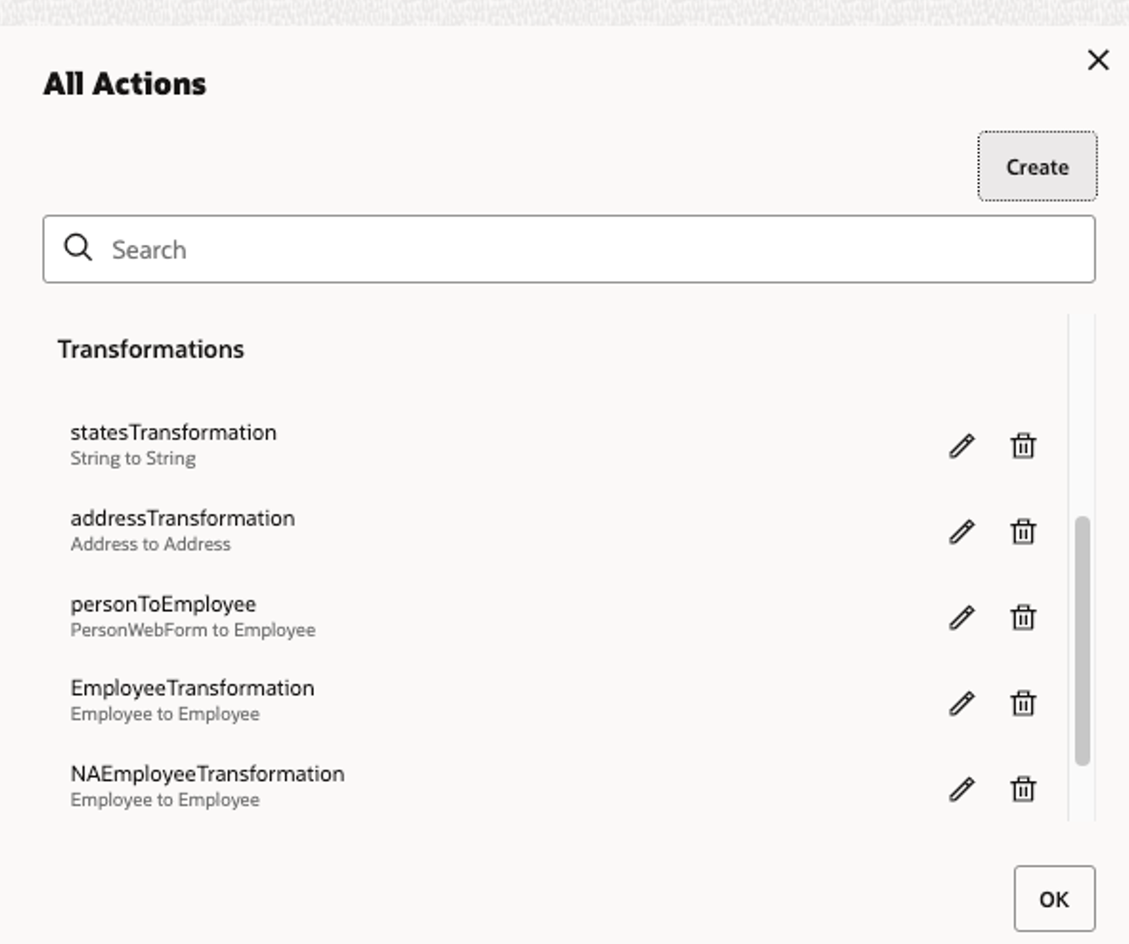Delete EmployeeTransformation using trash icon
This screenshot has height=944, width=1129.
1022,704
